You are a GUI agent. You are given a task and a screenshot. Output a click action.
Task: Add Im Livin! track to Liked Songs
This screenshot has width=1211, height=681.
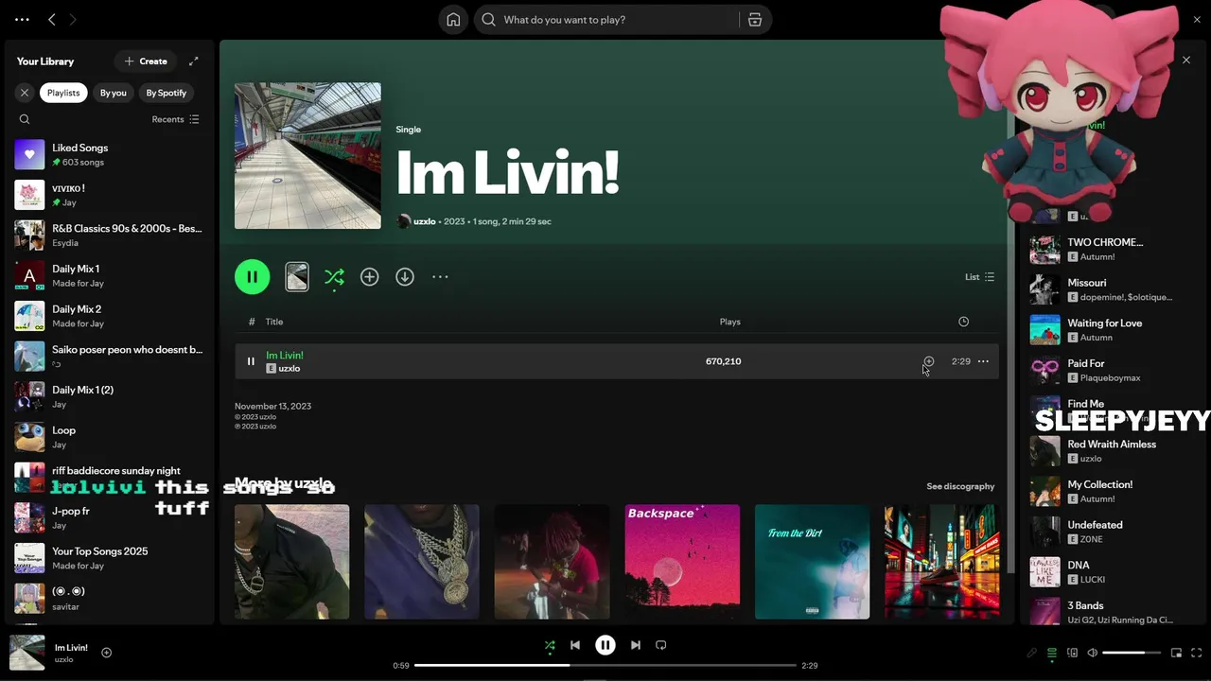pos(929,361)
